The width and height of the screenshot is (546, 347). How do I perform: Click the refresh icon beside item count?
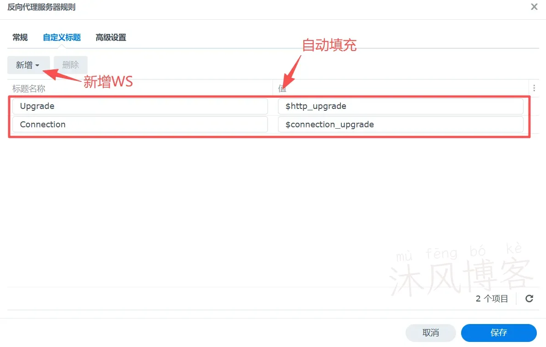tap(529, 299)
